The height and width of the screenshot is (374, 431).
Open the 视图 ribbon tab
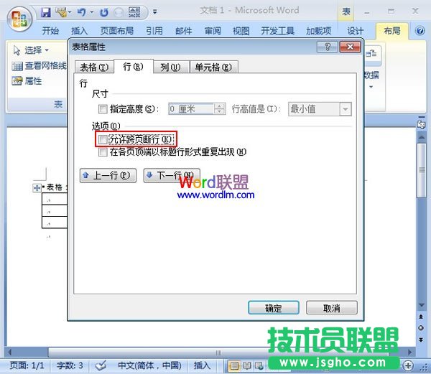(x=241, y=30)
